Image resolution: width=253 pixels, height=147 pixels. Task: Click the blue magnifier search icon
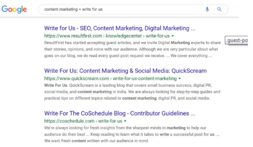(x=219, y=9)
